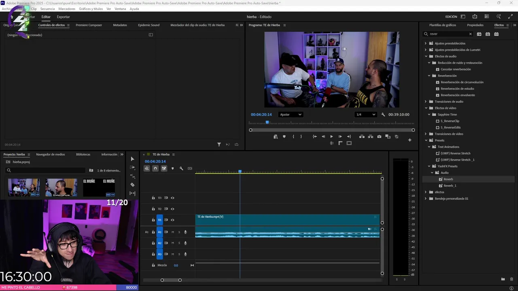Image resolution: width=518 pixels, height=291 pixels.
Task: Click the Lift button
Action: (x=362, y=137)
